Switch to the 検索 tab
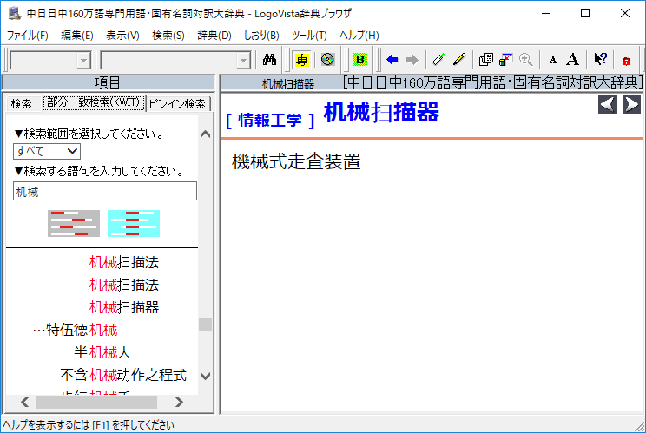The height and width of the screenshot is (433, 646). pyautogui.click(x=22, y=104)
